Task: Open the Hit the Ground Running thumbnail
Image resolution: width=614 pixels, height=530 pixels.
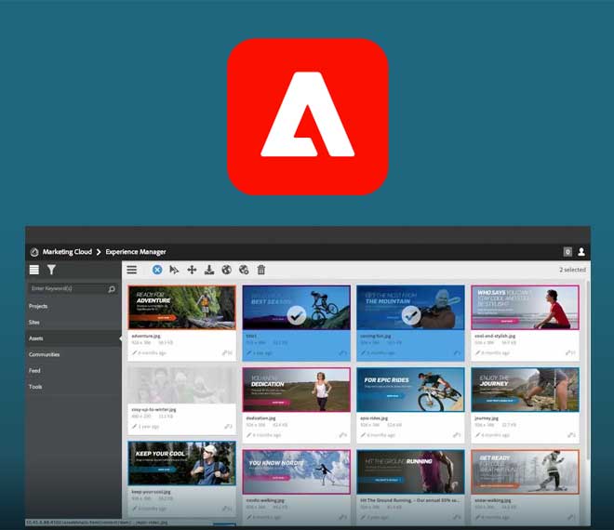Action: pos(410,471)
